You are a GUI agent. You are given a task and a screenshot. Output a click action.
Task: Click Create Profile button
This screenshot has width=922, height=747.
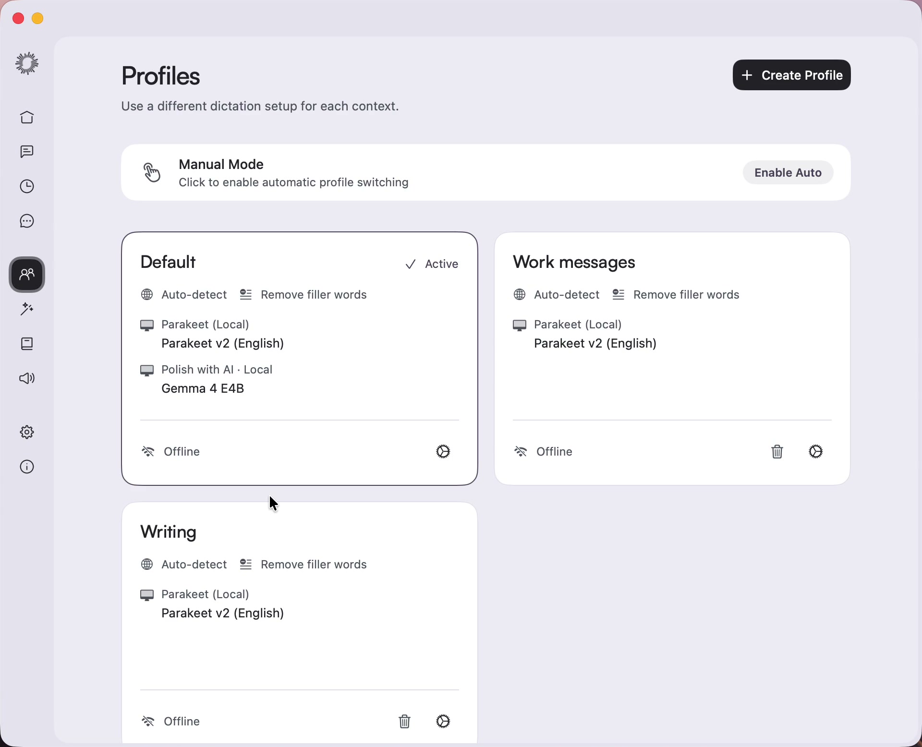(792, 75)
